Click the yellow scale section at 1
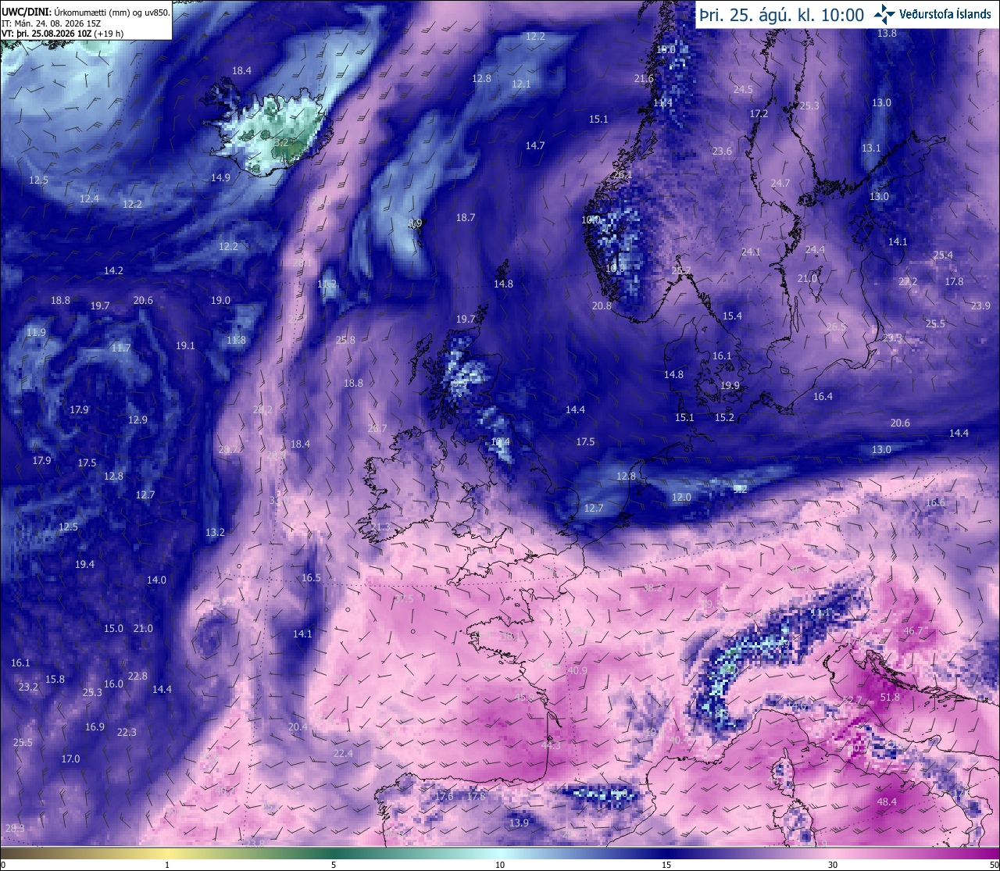Screen dimensions: 1000x871 tap(167, 853)
